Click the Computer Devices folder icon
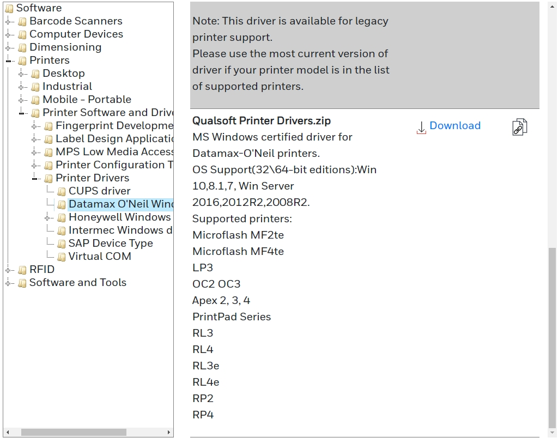Image resolution: width=558 pixels, height=438 pixels. coord(22,34)
